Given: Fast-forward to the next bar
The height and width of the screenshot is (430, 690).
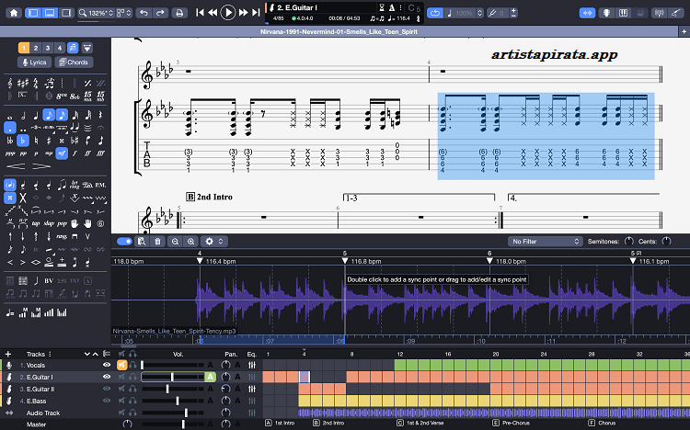Looking at the screenshot, I should point(244,13).
